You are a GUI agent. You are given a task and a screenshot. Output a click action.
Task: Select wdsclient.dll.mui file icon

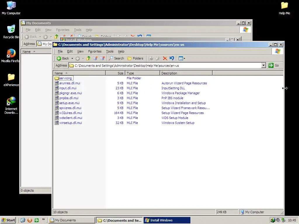[57, 118]
